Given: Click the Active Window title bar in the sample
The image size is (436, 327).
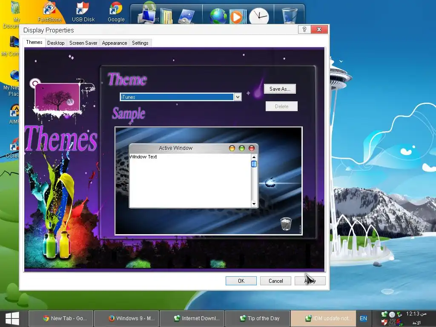Looking at the screenshot, I should pyautogui.click(x=194, y=148).
